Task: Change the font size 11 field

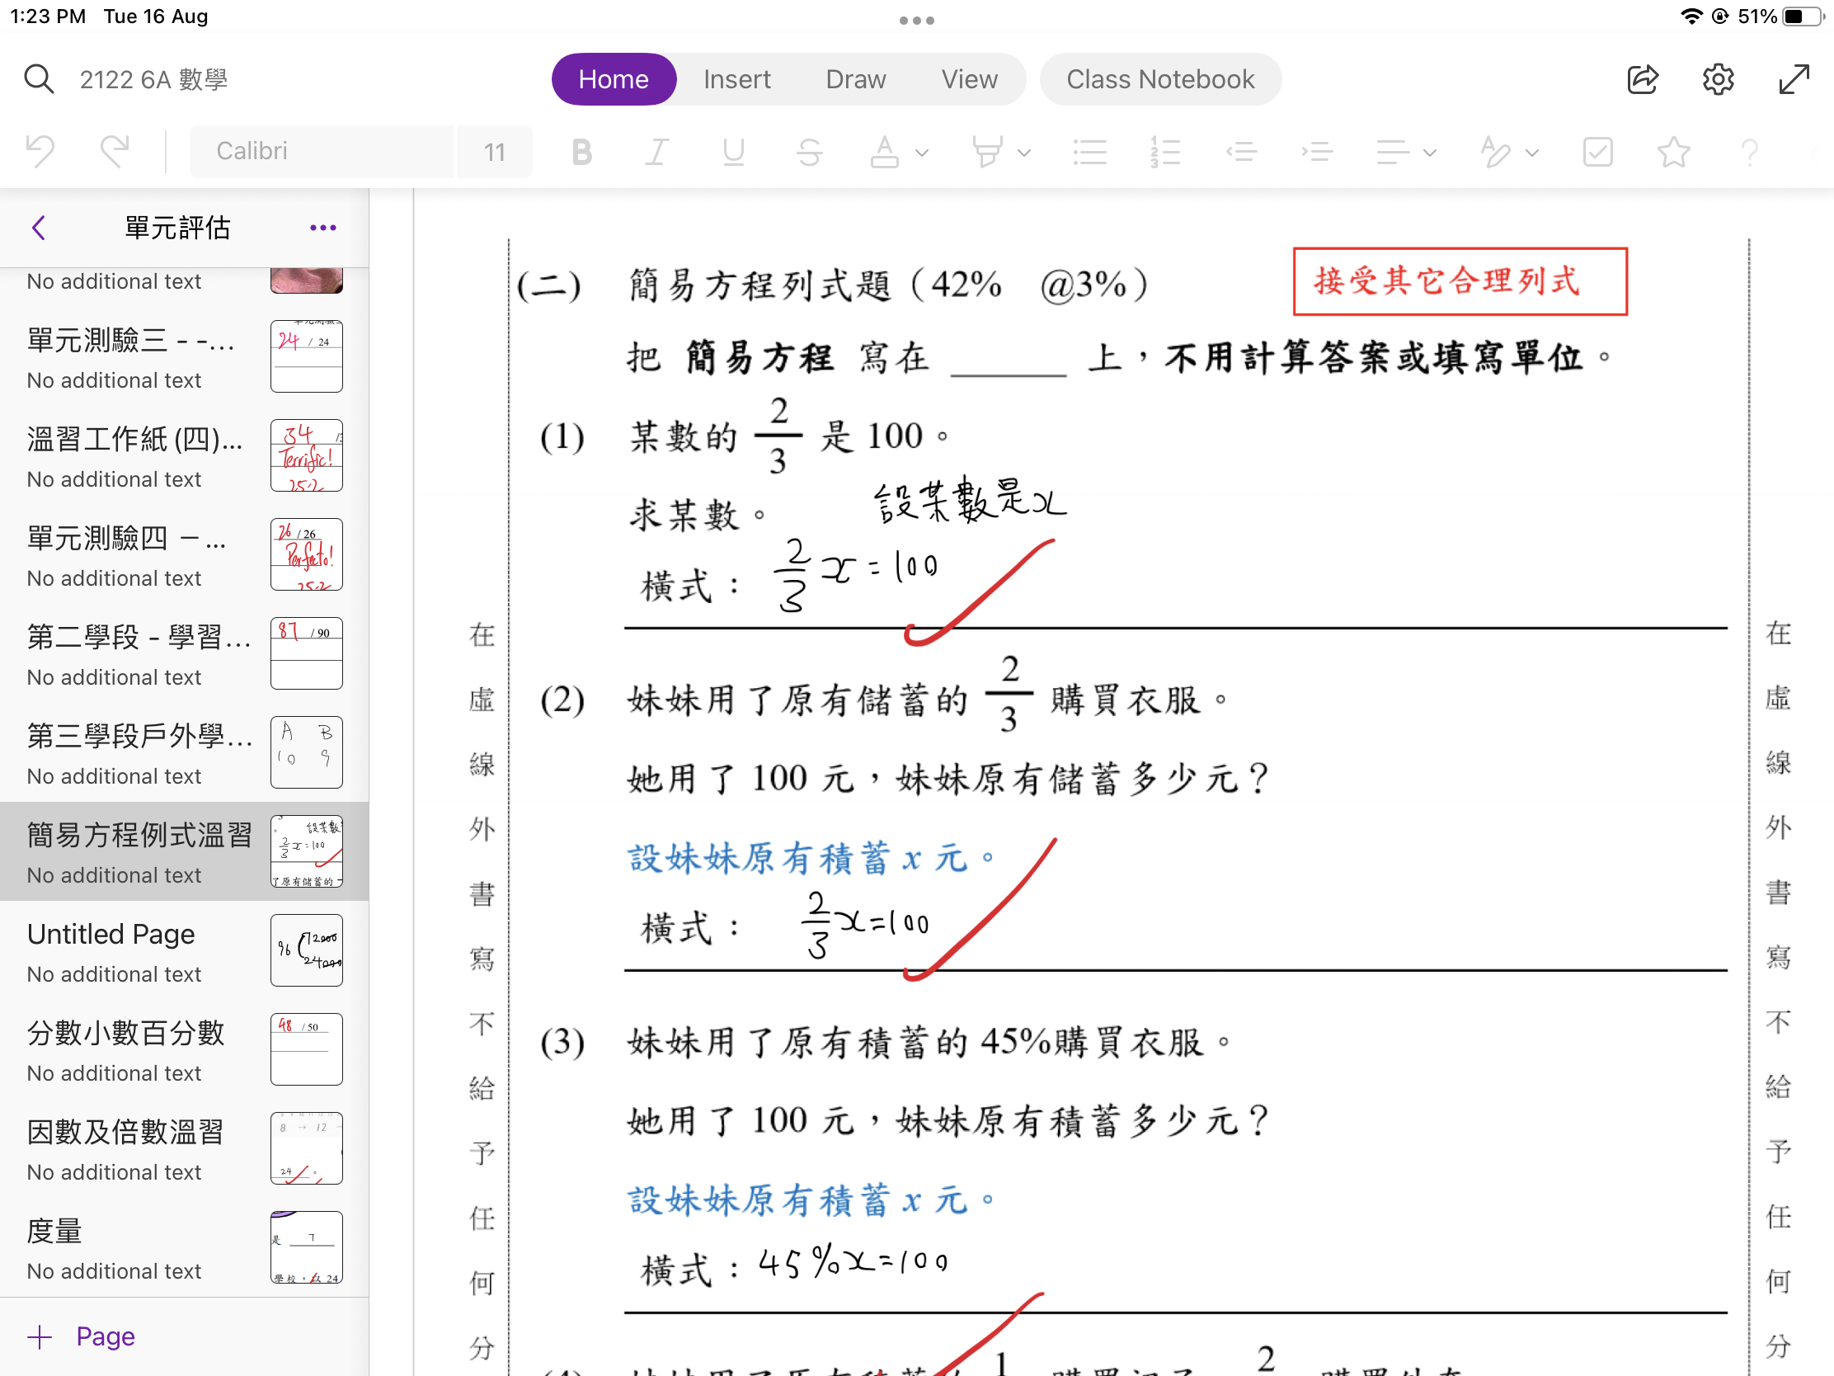Action: point(494,152)
